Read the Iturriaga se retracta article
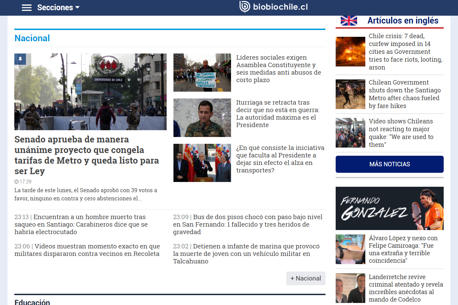The image size is (458, 305). [x=278, y=114]
